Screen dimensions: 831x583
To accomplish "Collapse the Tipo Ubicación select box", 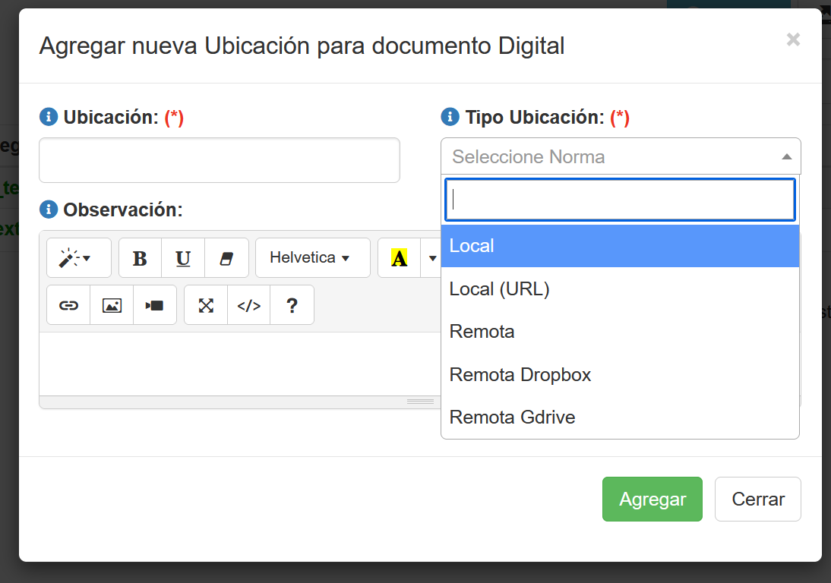I will tap(620, 156).
